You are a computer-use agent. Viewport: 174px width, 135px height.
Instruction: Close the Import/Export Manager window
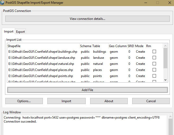click(170, 3)
